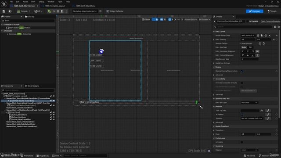Open the play options three-dot menu
This screenshot has height=158, width=281.
tap(66, 11)
